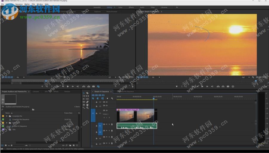Viewport: 269px width, 153px height.
Task: Play the Source monitor clip
Action: [68, 86]
